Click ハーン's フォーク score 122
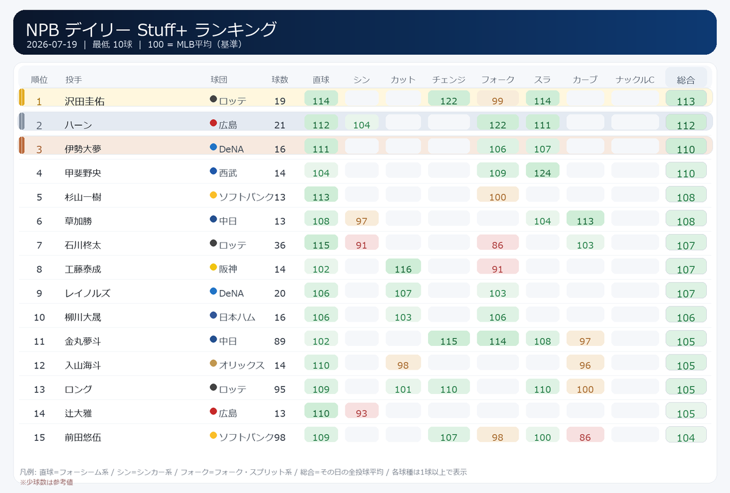The width and height of the screenshot is (730, 493). click(x=497, y=122)
